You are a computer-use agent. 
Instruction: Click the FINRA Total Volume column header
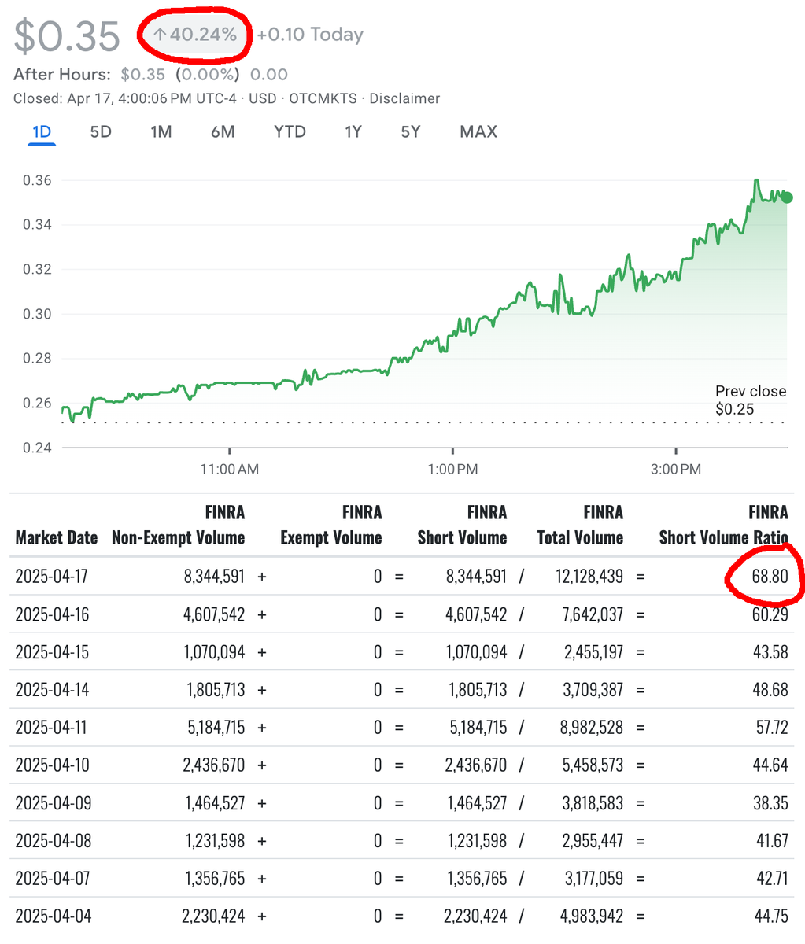click(x=580, y=525)
